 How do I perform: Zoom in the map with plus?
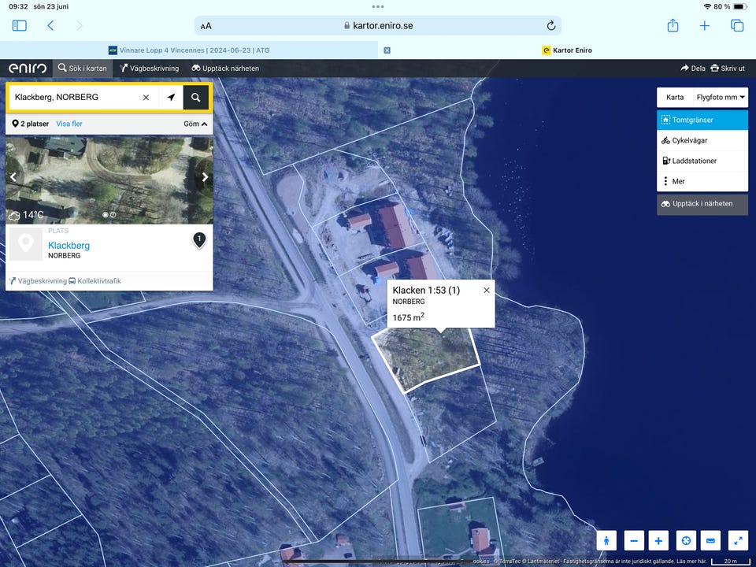coord(659,540)
